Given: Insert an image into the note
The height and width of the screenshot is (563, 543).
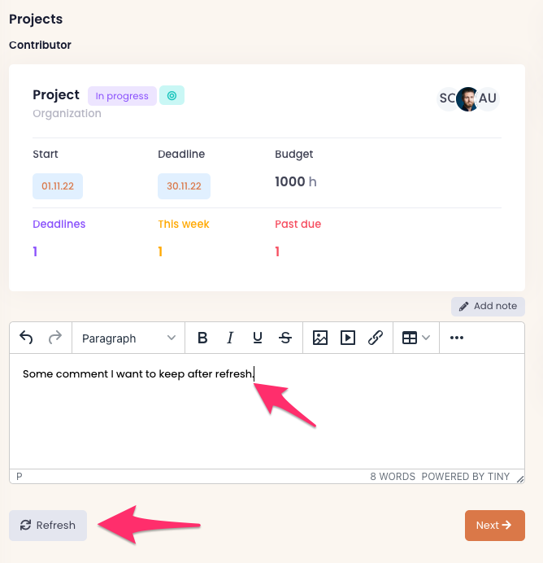Looking at the screenshot, I should coord(320,338).
